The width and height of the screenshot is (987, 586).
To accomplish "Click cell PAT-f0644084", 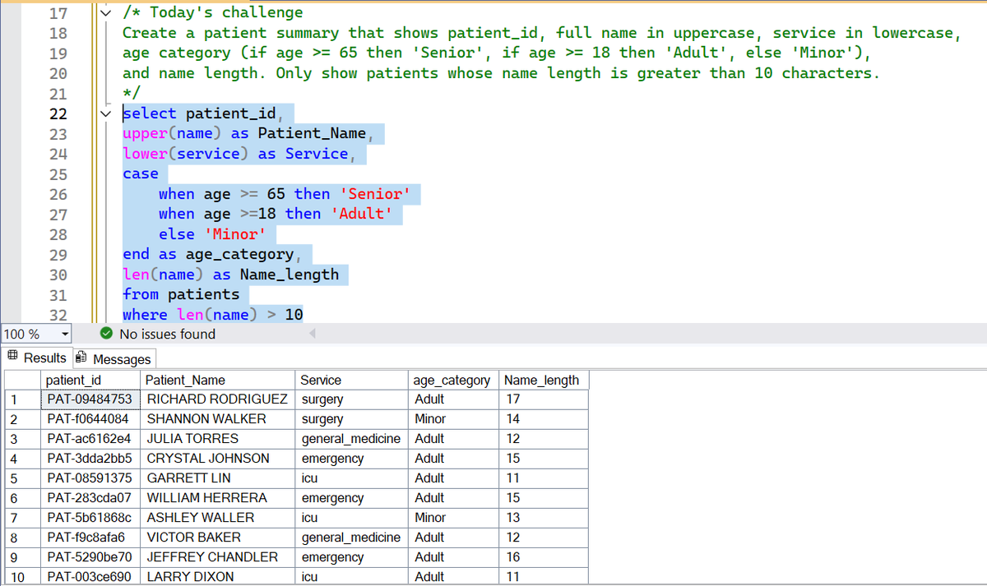I will (x=90, y=419).
